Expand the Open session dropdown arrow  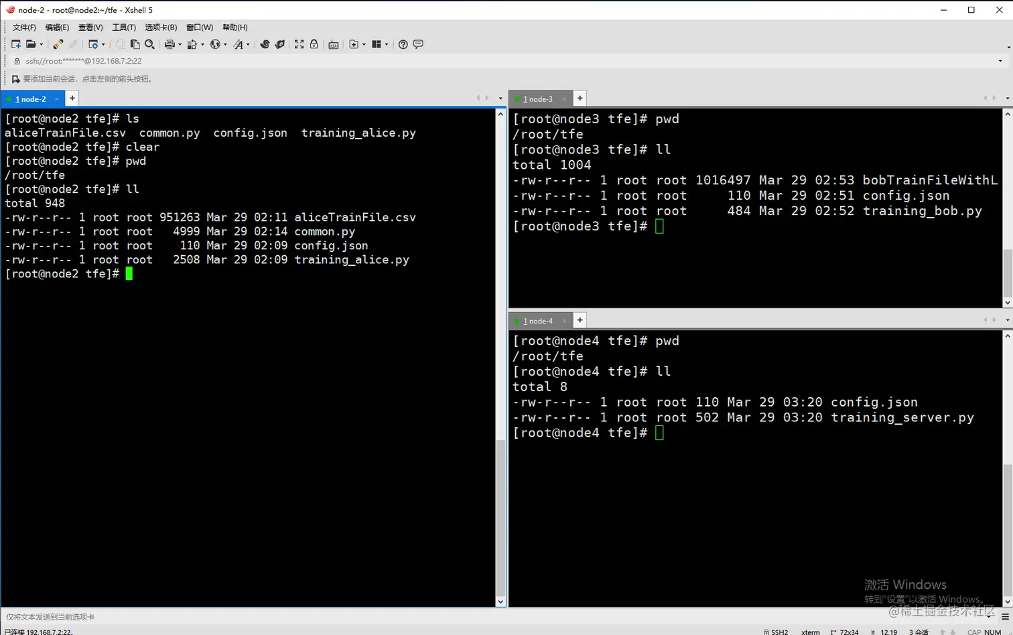[42, 45]
